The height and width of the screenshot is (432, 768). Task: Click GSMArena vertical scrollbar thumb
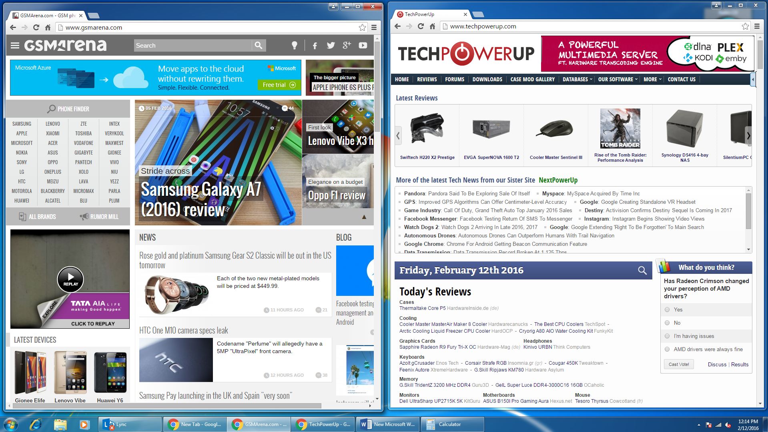click(377, 87)
